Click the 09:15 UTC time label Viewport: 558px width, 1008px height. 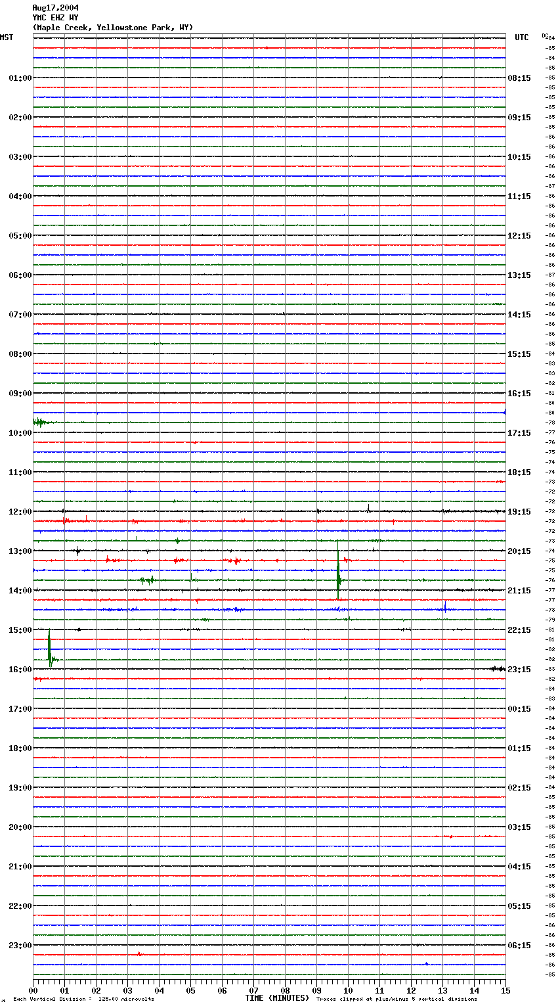click(519, 118)
